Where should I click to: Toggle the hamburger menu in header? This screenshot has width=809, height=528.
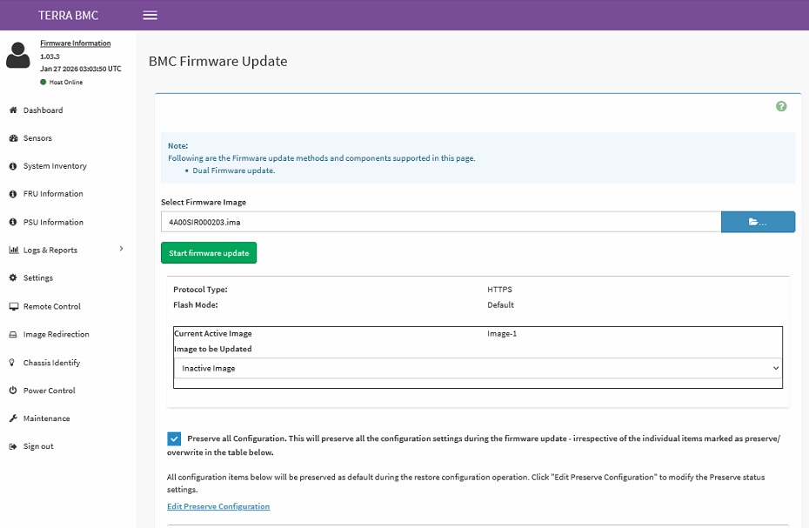coord(150,15)
